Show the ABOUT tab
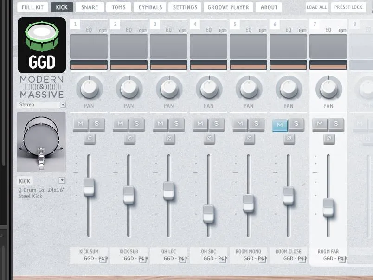 [x=269, y=7]
